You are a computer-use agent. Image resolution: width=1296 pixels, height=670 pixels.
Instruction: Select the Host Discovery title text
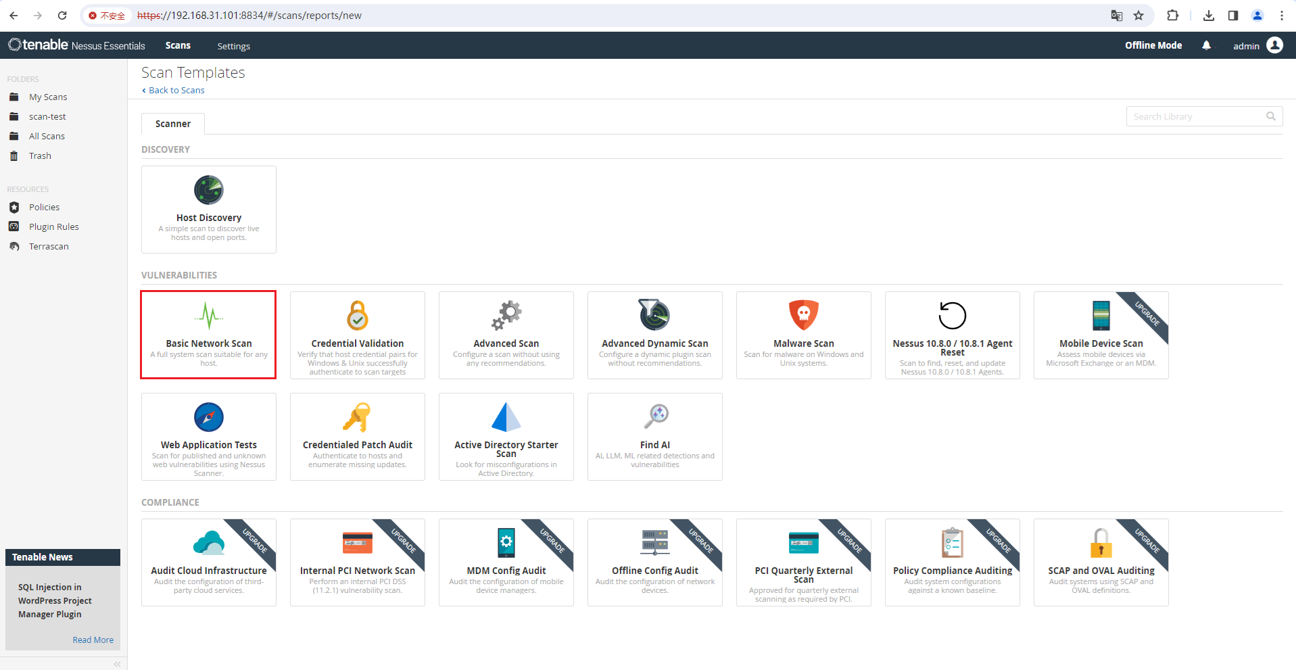point(209,218)
